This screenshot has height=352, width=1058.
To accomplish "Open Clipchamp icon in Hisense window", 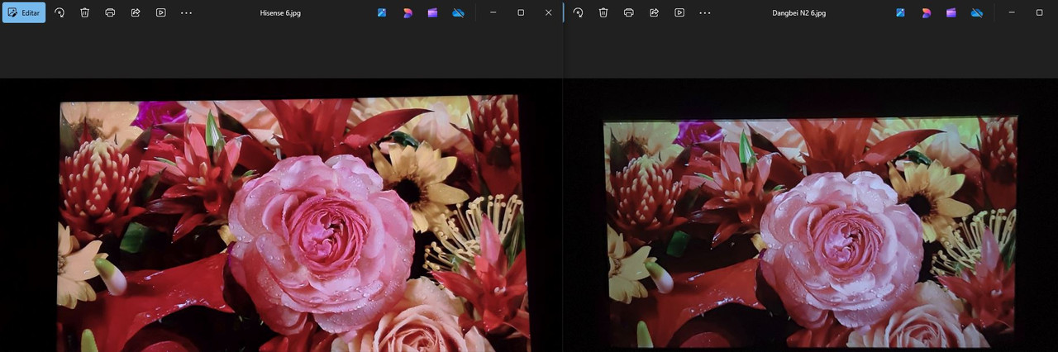I will [x=432, y=12].
